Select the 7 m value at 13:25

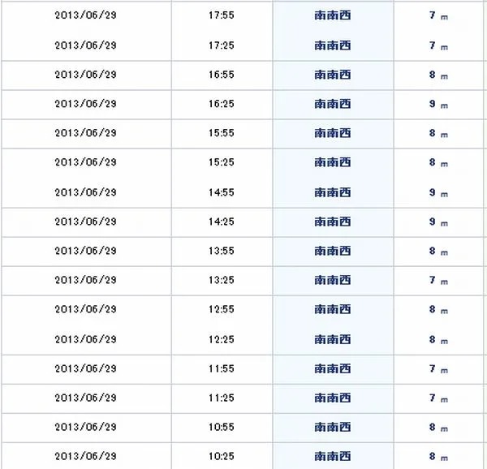[438, 280]
